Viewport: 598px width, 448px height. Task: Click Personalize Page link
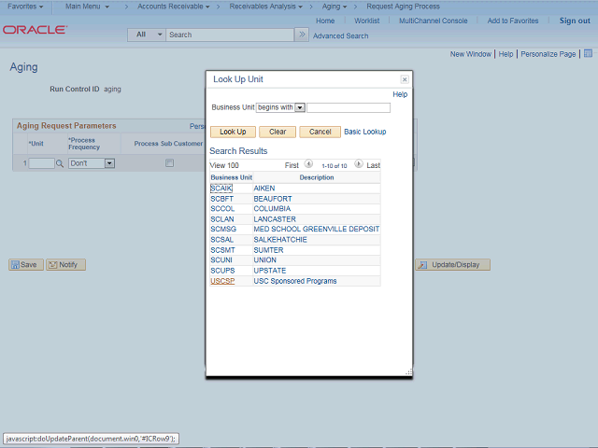click(548, 54)
